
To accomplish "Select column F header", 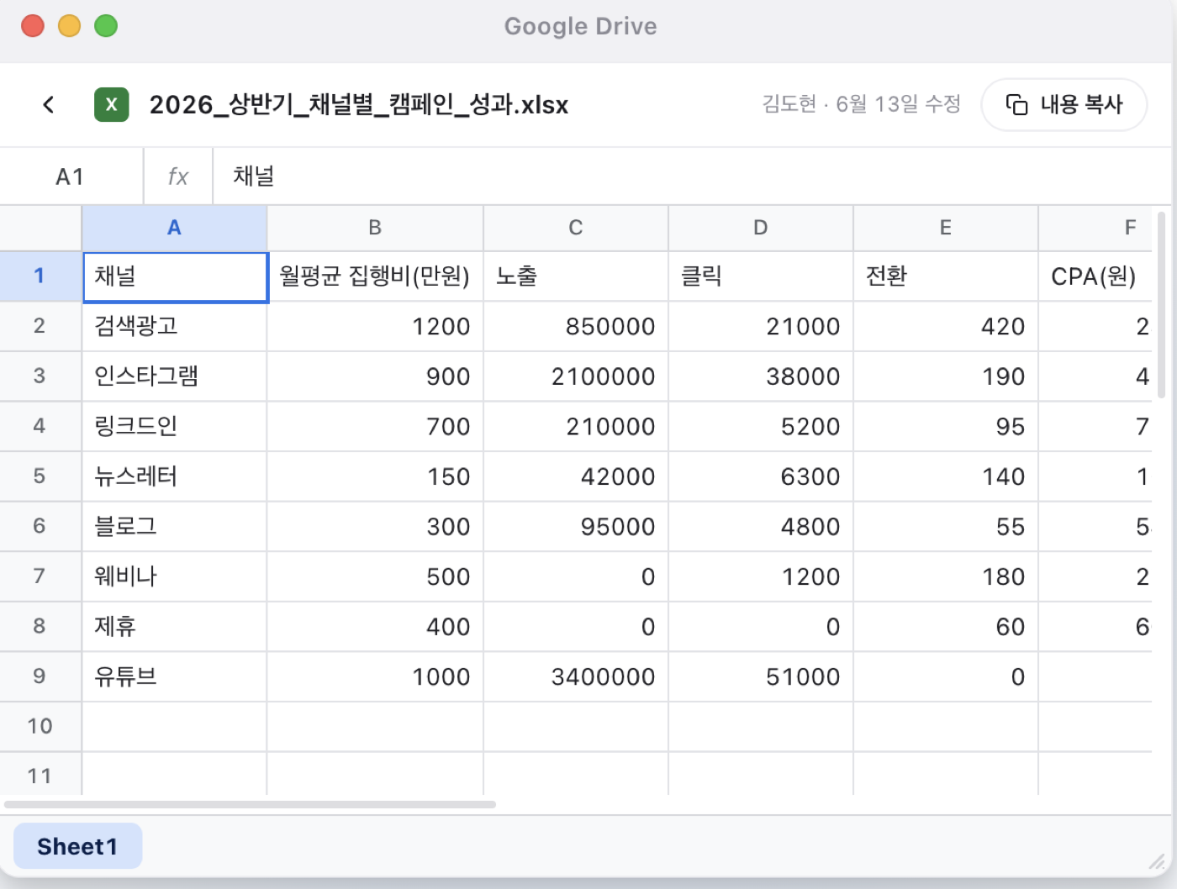I will click(x=1096, y=228).
